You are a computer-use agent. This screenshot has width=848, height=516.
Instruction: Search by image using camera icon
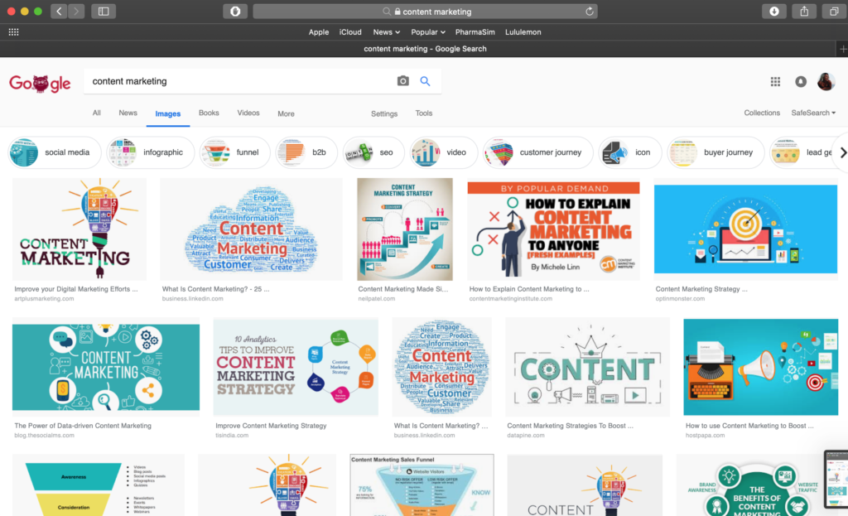coord(403,81)
